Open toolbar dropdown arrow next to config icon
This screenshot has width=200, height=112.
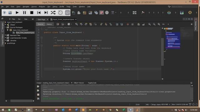coord(116,12)
